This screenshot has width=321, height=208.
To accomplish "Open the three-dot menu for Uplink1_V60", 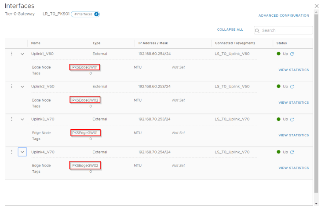I will click(x=12, y=54).
